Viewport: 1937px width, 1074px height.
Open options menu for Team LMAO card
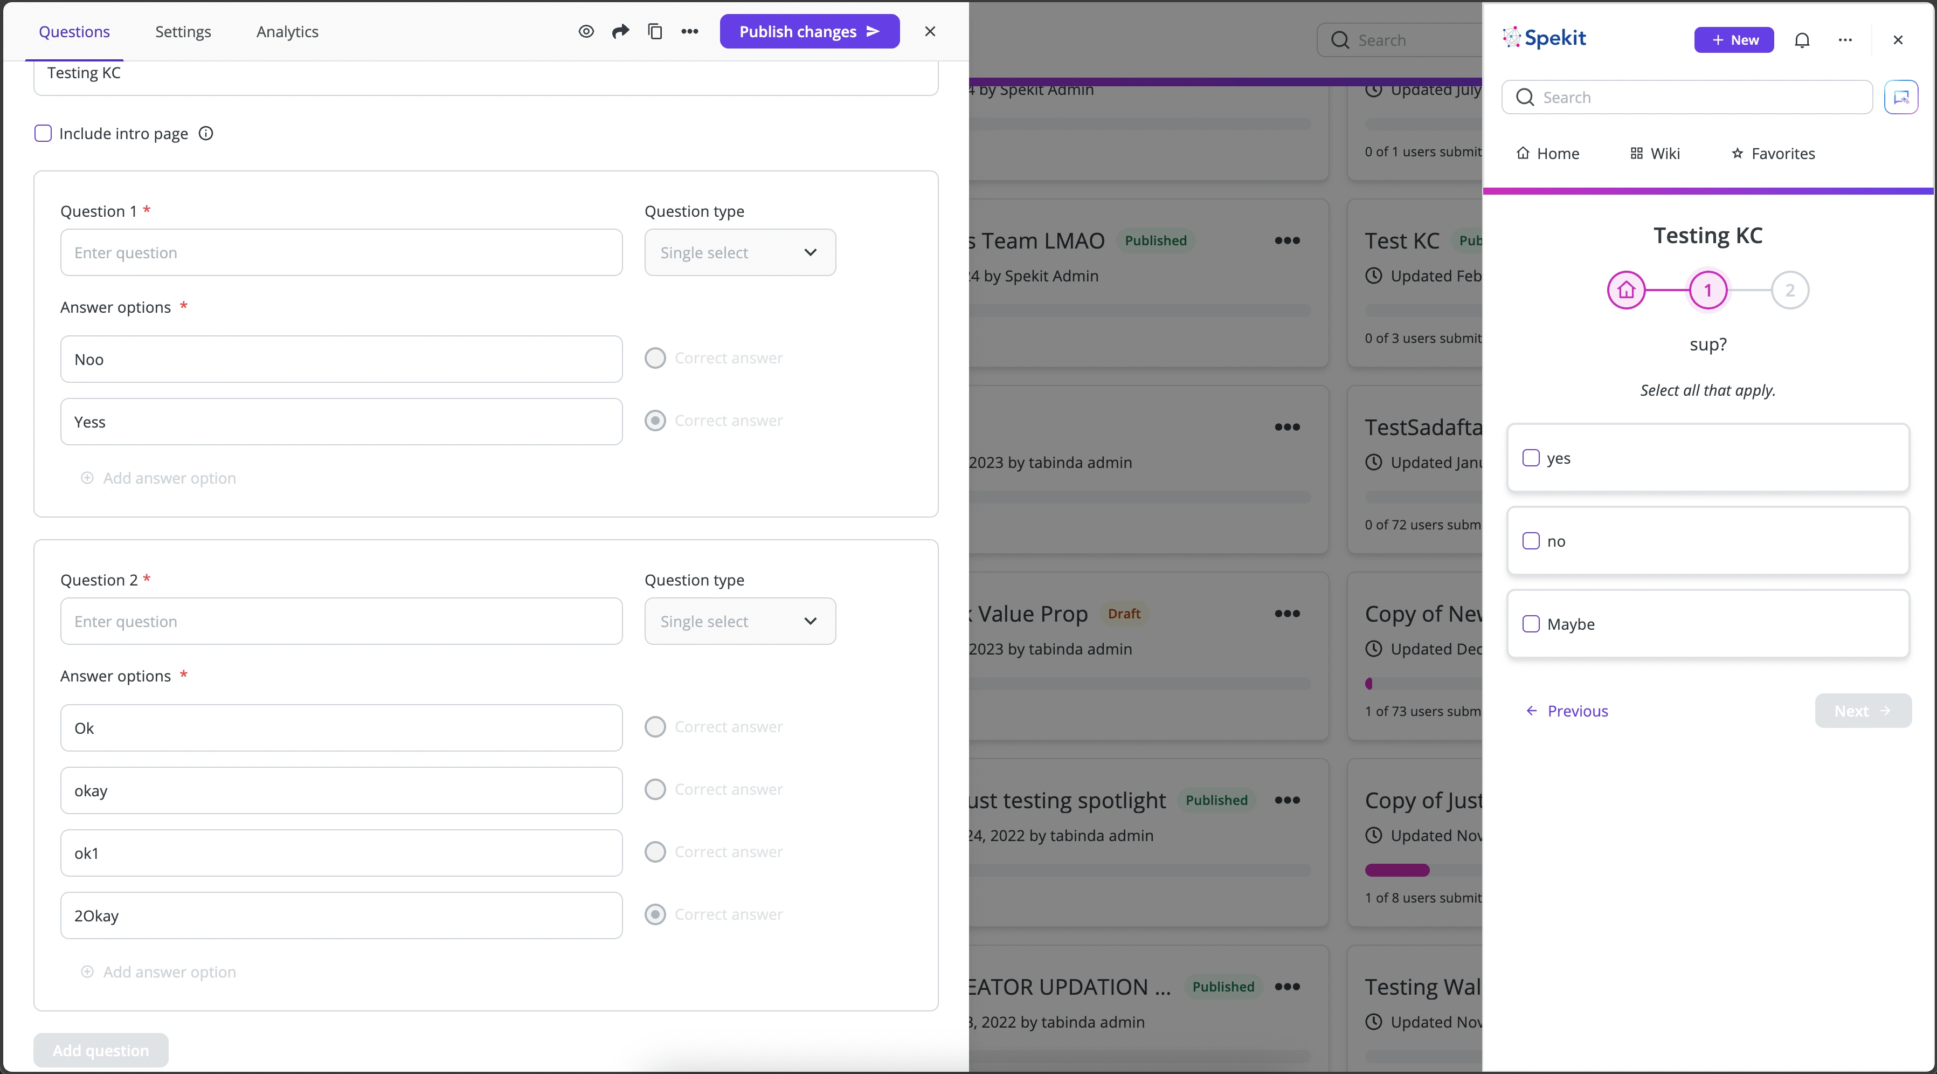click(1288, 240)
